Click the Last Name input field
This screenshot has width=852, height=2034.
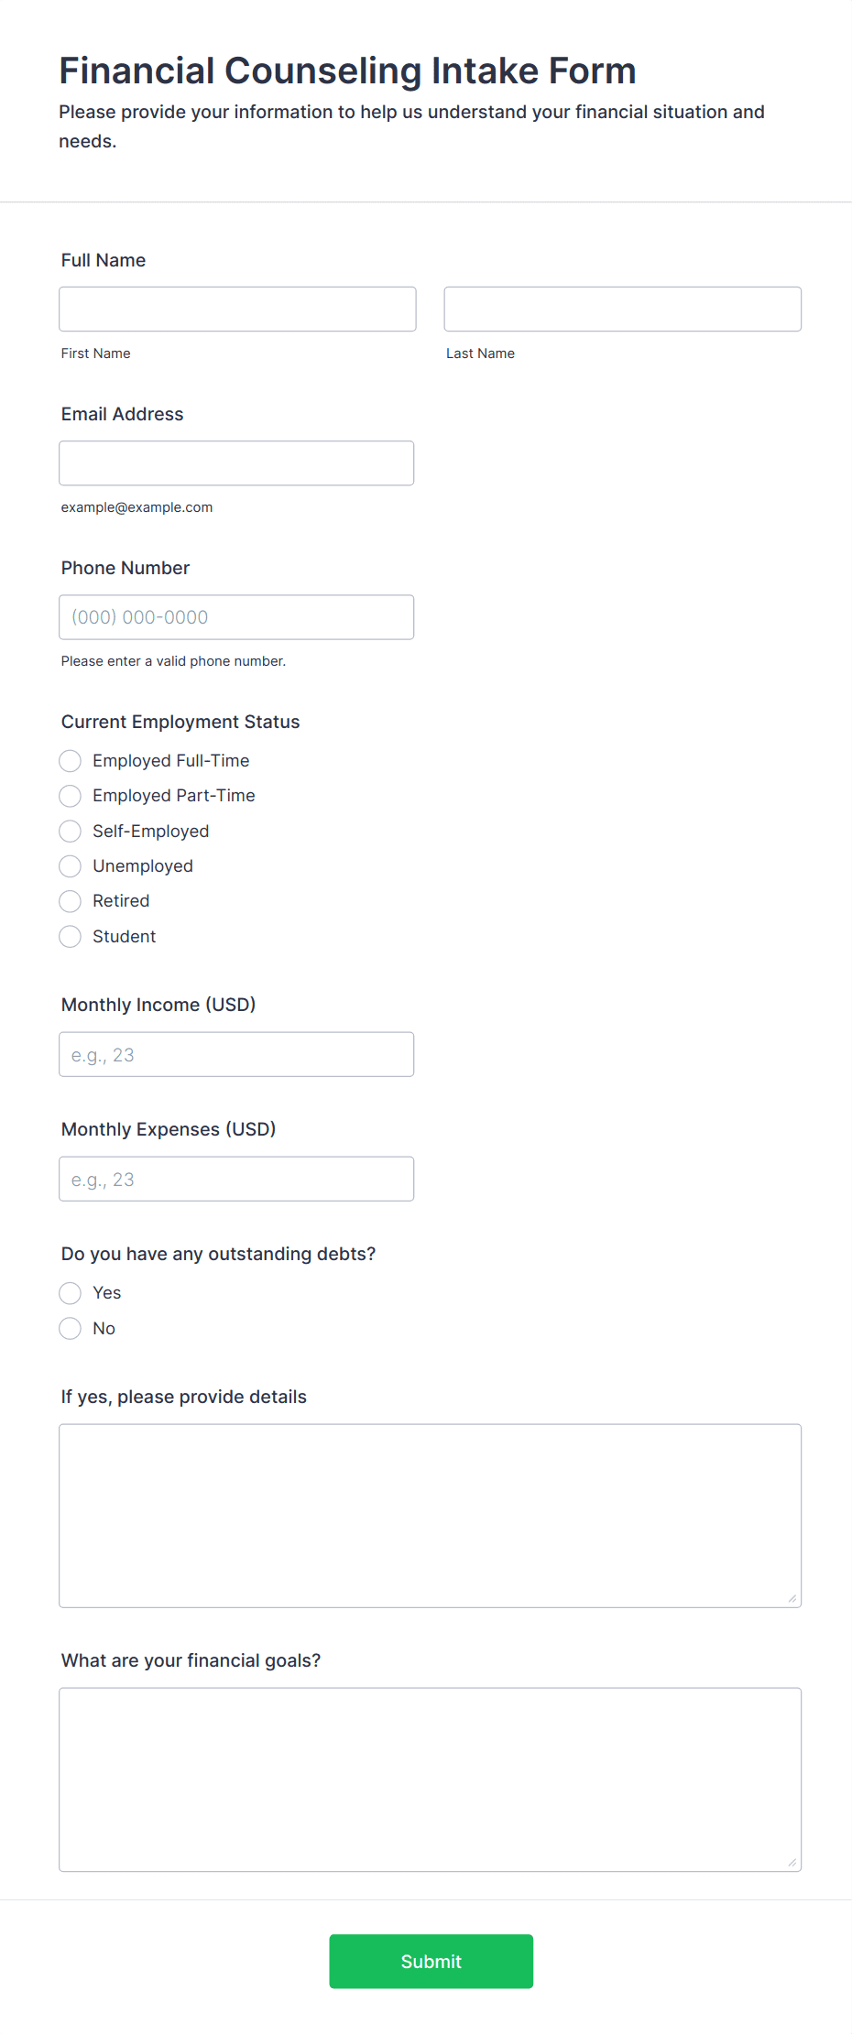point(622,309)
